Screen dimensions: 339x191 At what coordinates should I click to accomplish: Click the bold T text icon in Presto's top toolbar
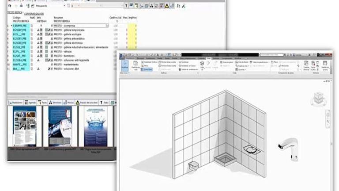coord(126,6)
